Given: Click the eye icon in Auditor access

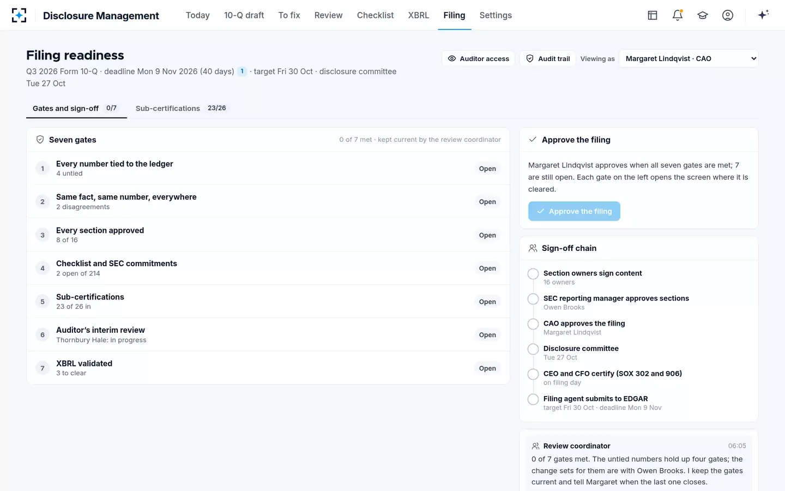Looking at the screenshot, I should tap(452, 58).
